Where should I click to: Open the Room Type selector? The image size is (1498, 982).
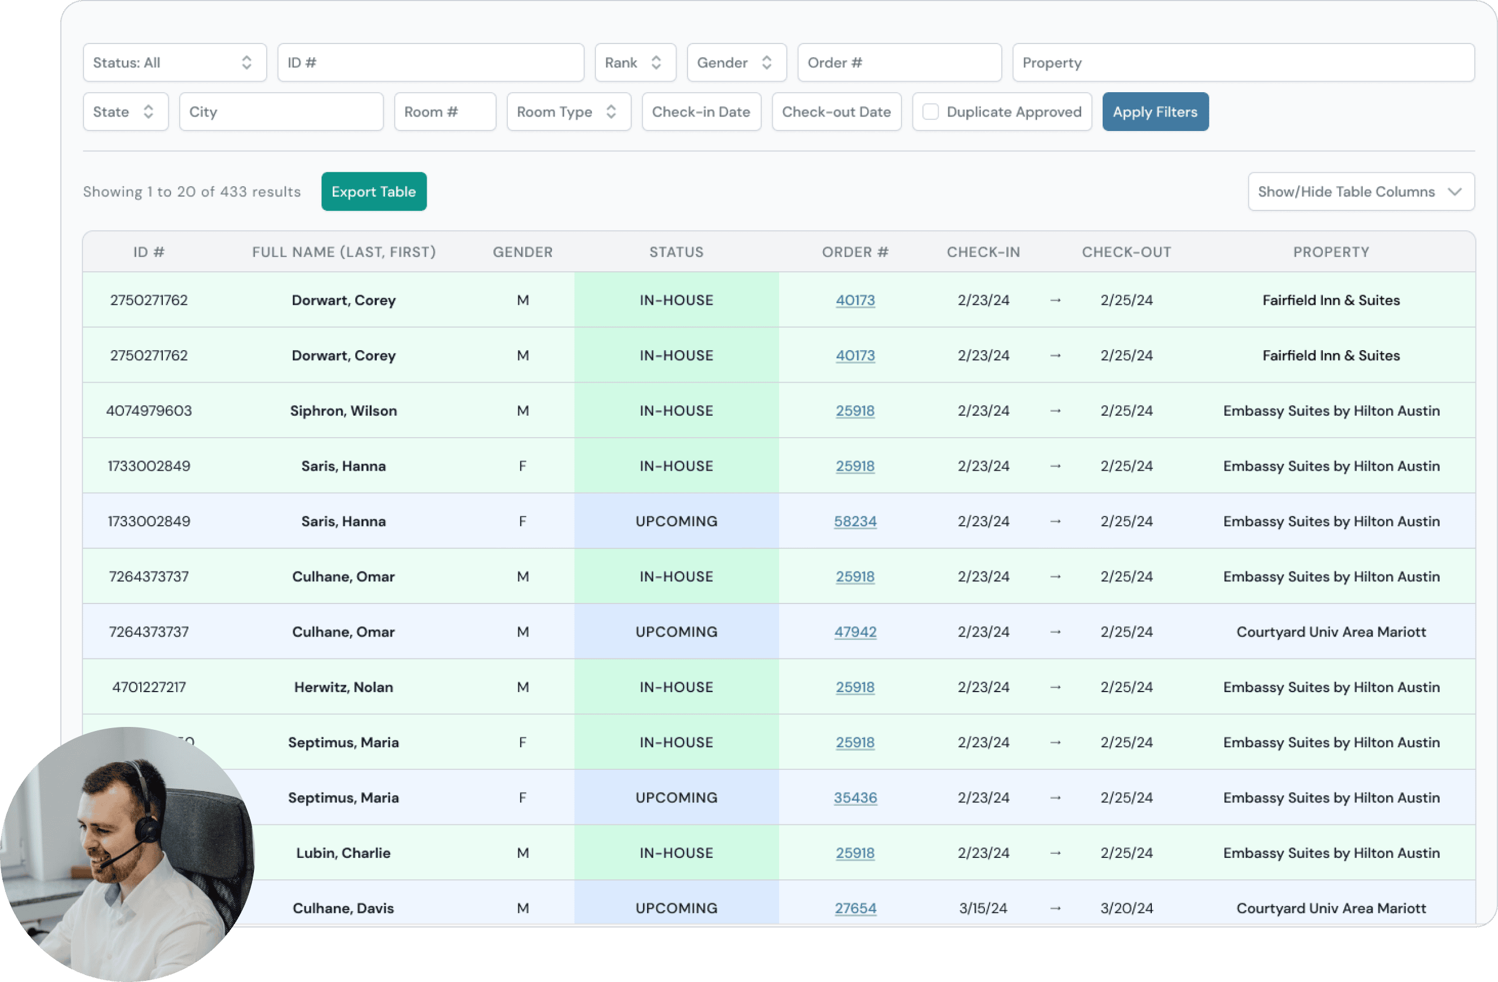coord(568,111)
